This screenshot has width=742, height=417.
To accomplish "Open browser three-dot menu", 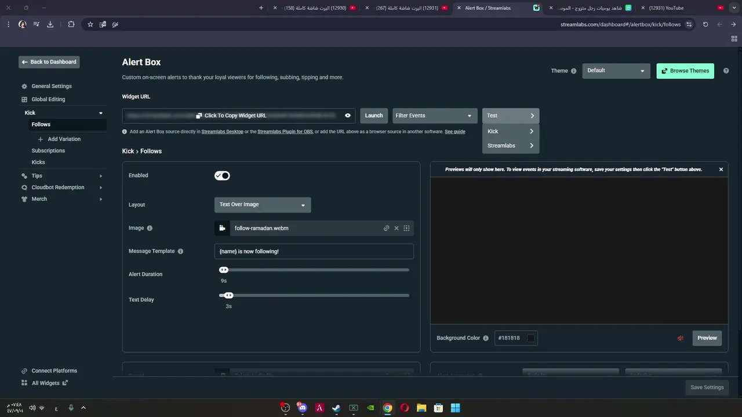I will click(x=8, y=24).
